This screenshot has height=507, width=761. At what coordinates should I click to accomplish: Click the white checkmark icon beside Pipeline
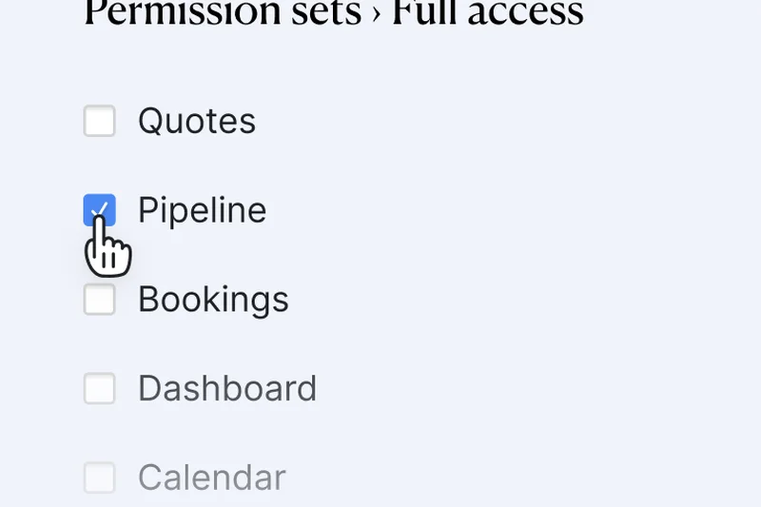(x=100, y=210)
